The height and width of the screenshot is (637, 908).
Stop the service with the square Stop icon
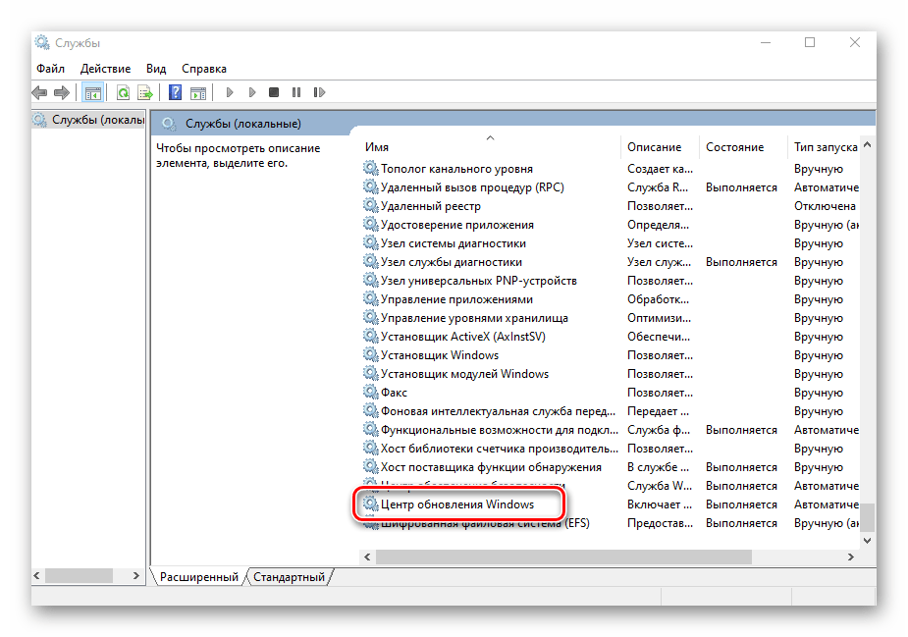[274, 92]
